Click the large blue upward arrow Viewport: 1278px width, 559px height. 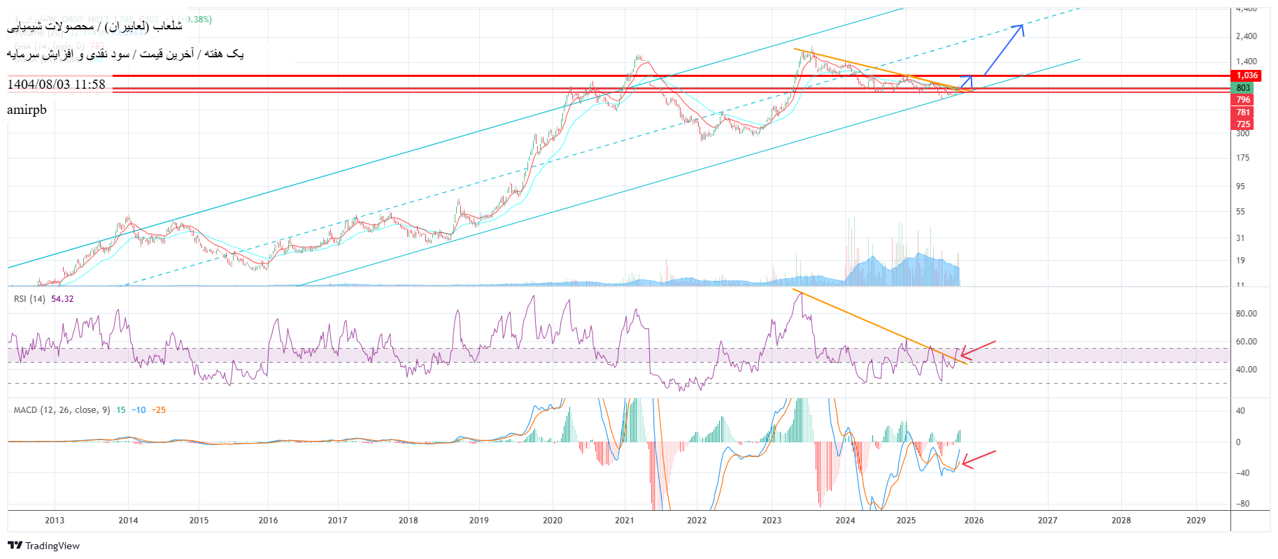click(x=1004, y=49)
